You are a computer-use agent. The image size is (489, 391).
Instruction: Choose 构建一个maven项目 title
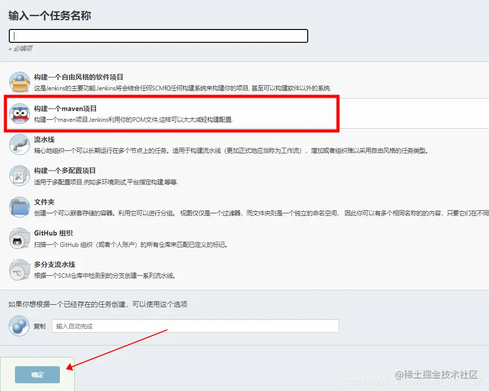[65, 108]
